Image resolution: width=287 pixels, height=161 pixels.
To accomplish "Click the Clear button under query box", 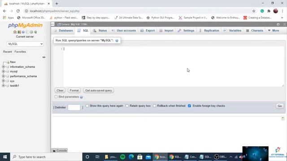I will 60,90.
